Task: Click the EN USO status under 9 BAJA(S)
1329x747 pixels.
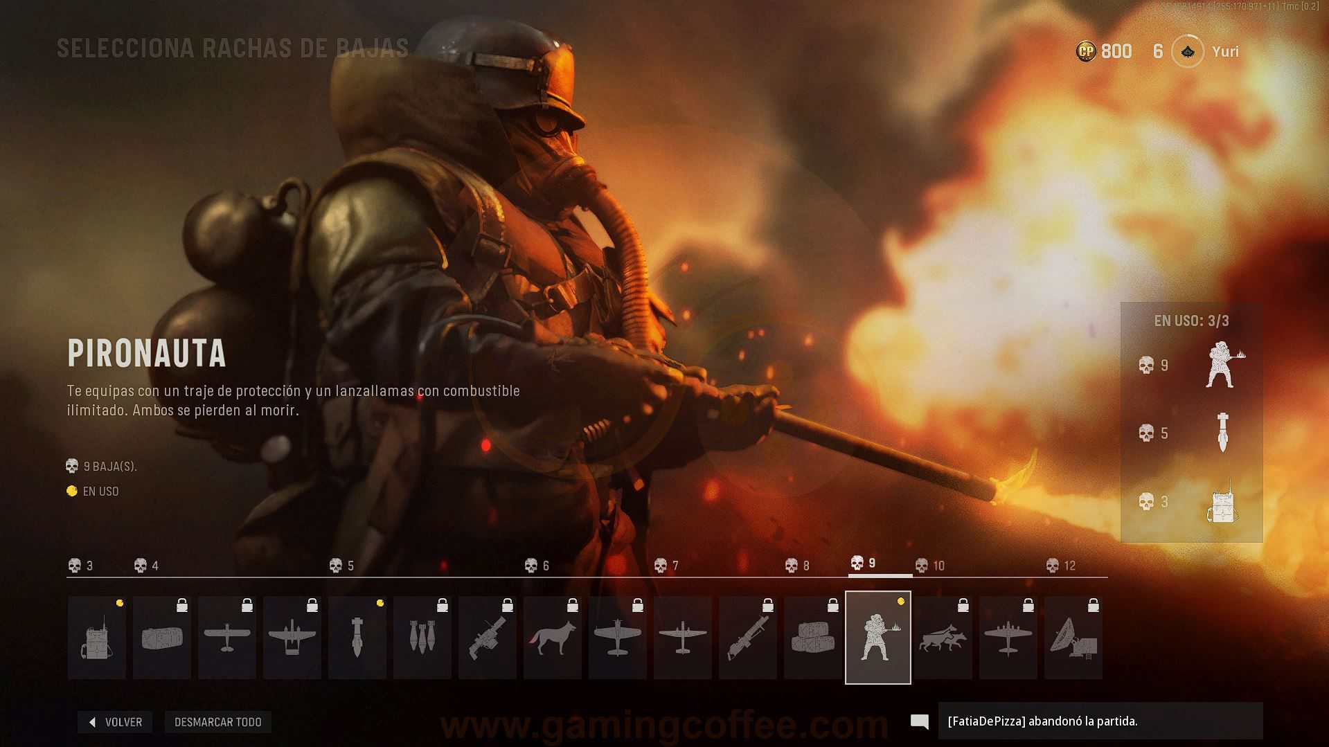Action: click(101, 492)
